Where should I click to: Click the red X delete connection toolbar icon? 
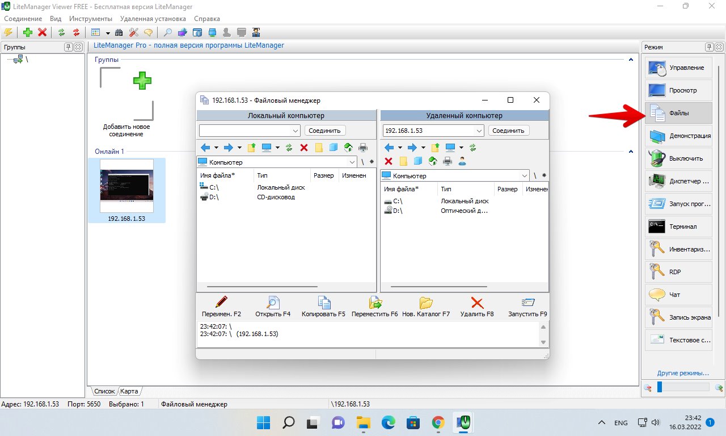point(42,32)
